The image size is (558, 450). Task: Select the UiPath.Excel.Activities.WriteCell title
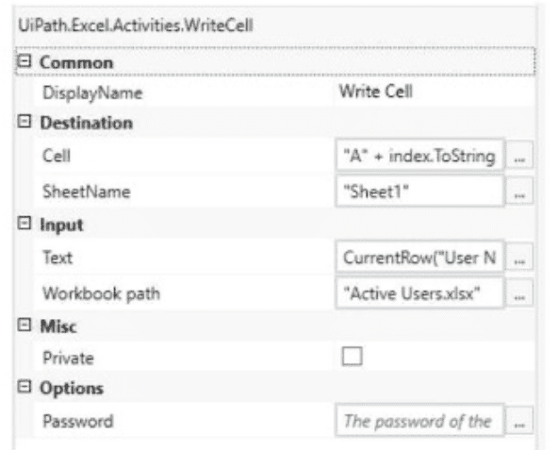(x=135, y=25)
